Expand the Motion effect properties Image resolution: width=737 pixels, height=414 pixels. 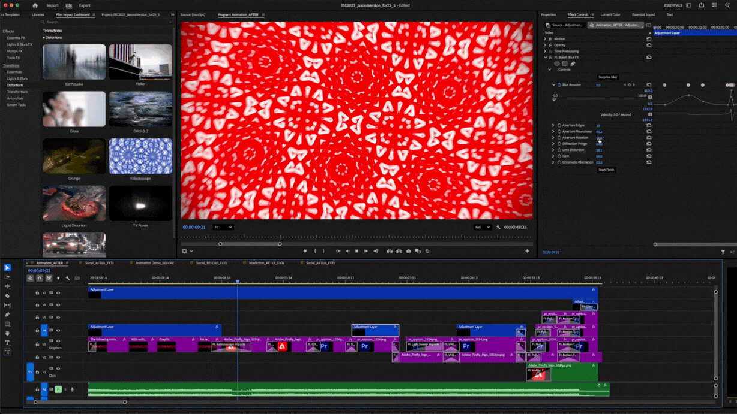(x=545, y=39)
